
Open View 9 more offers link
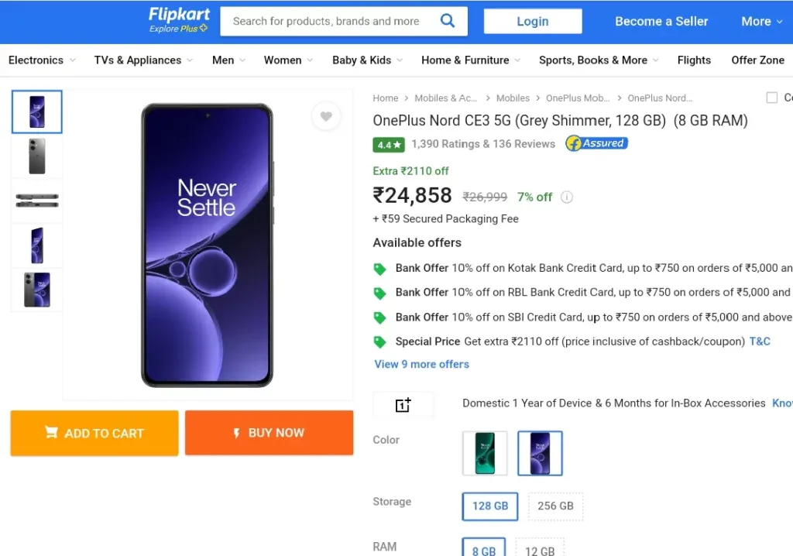click(421, 364)
